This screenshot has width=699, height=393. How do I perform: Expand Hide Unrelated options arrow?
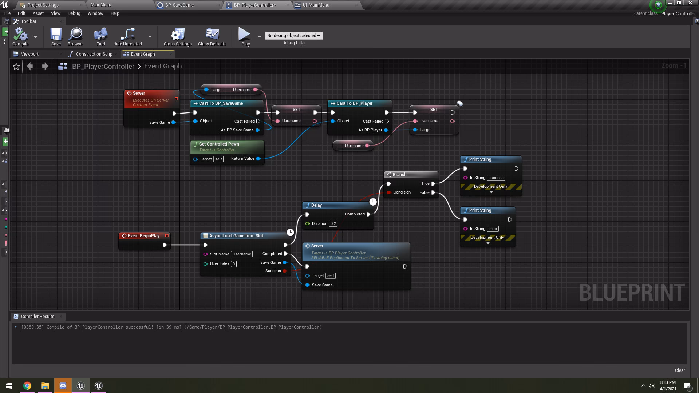(150, 37)
